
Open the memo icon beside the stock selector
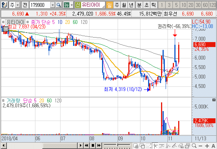[5, 5]
